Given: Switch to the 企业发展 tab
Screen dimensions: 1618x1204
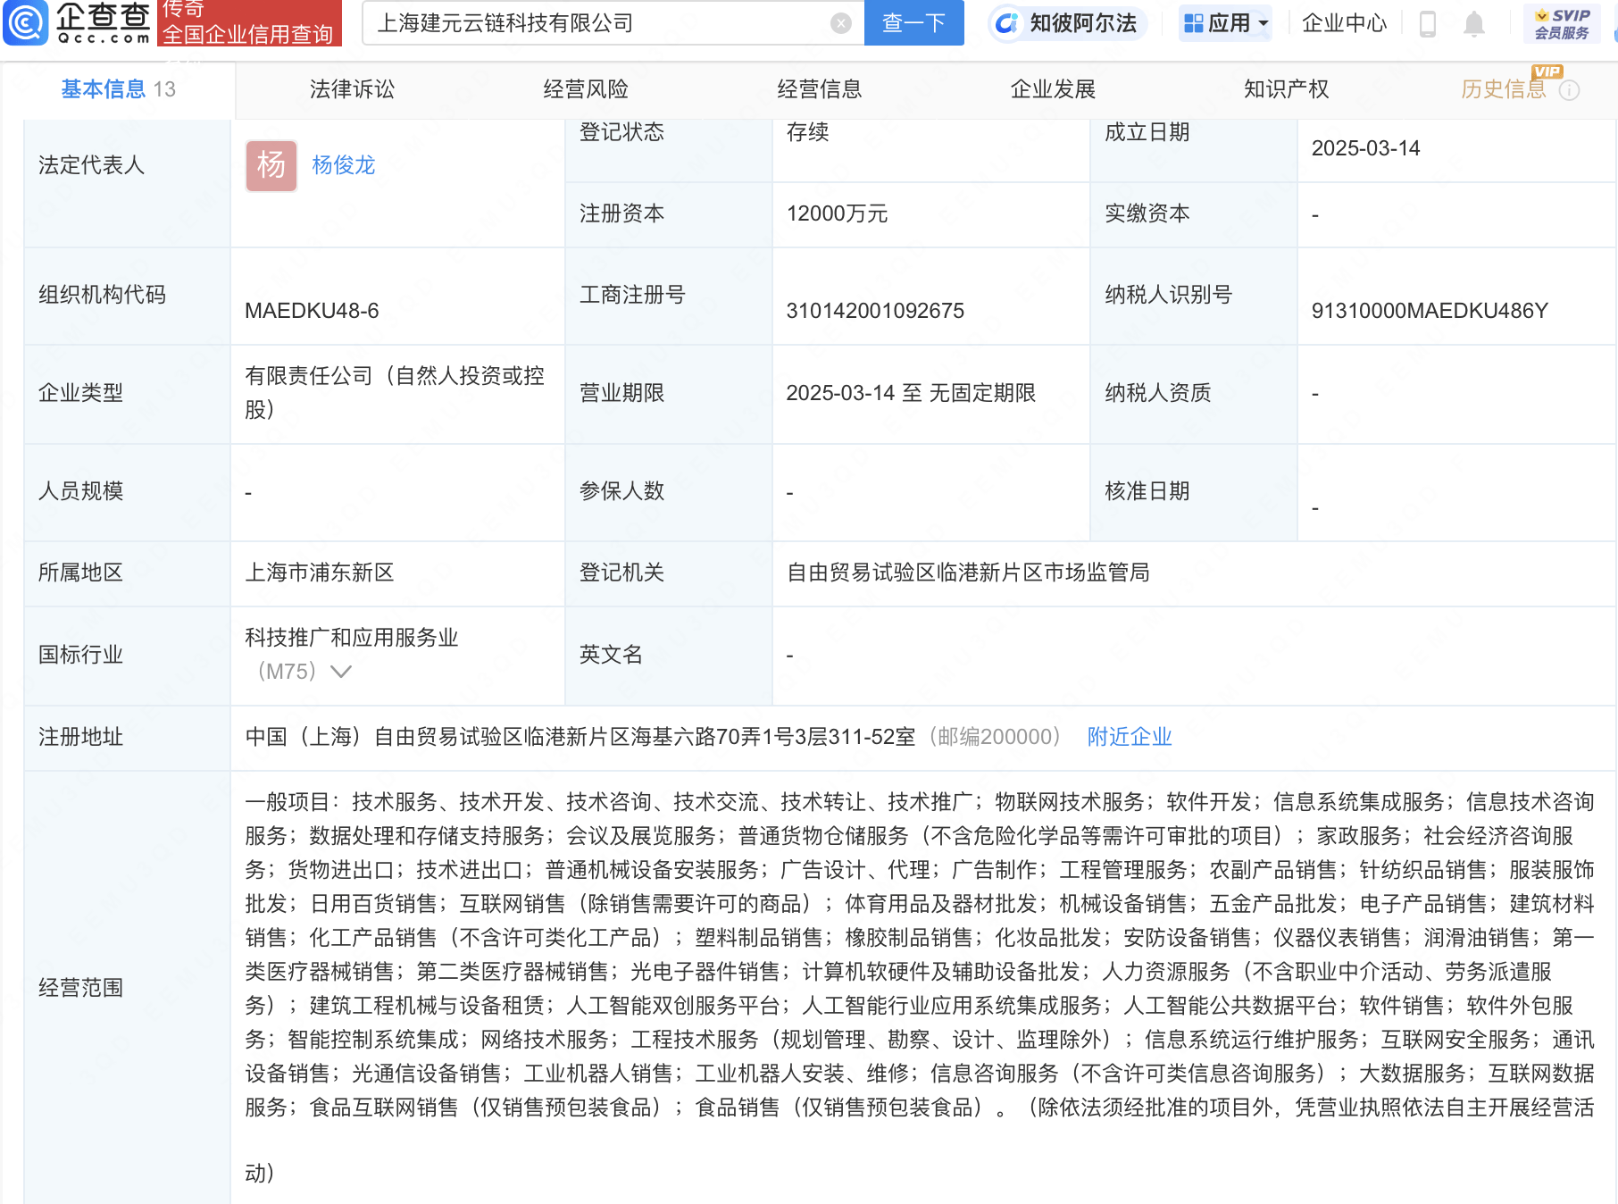Looking at the screenshot, I should [1053, 89].
